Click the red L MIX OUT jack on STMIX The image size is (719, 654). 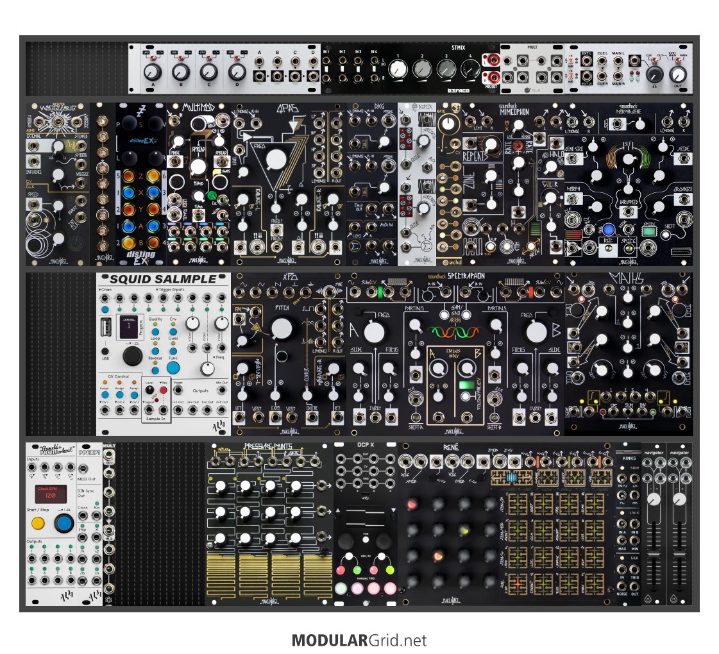point(493,60)
